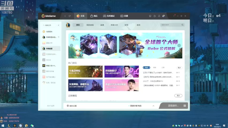Open the 弈招制胜S7 news card
Image resolution: width=228 pixels, height=128 pixels.
point(122,72)
